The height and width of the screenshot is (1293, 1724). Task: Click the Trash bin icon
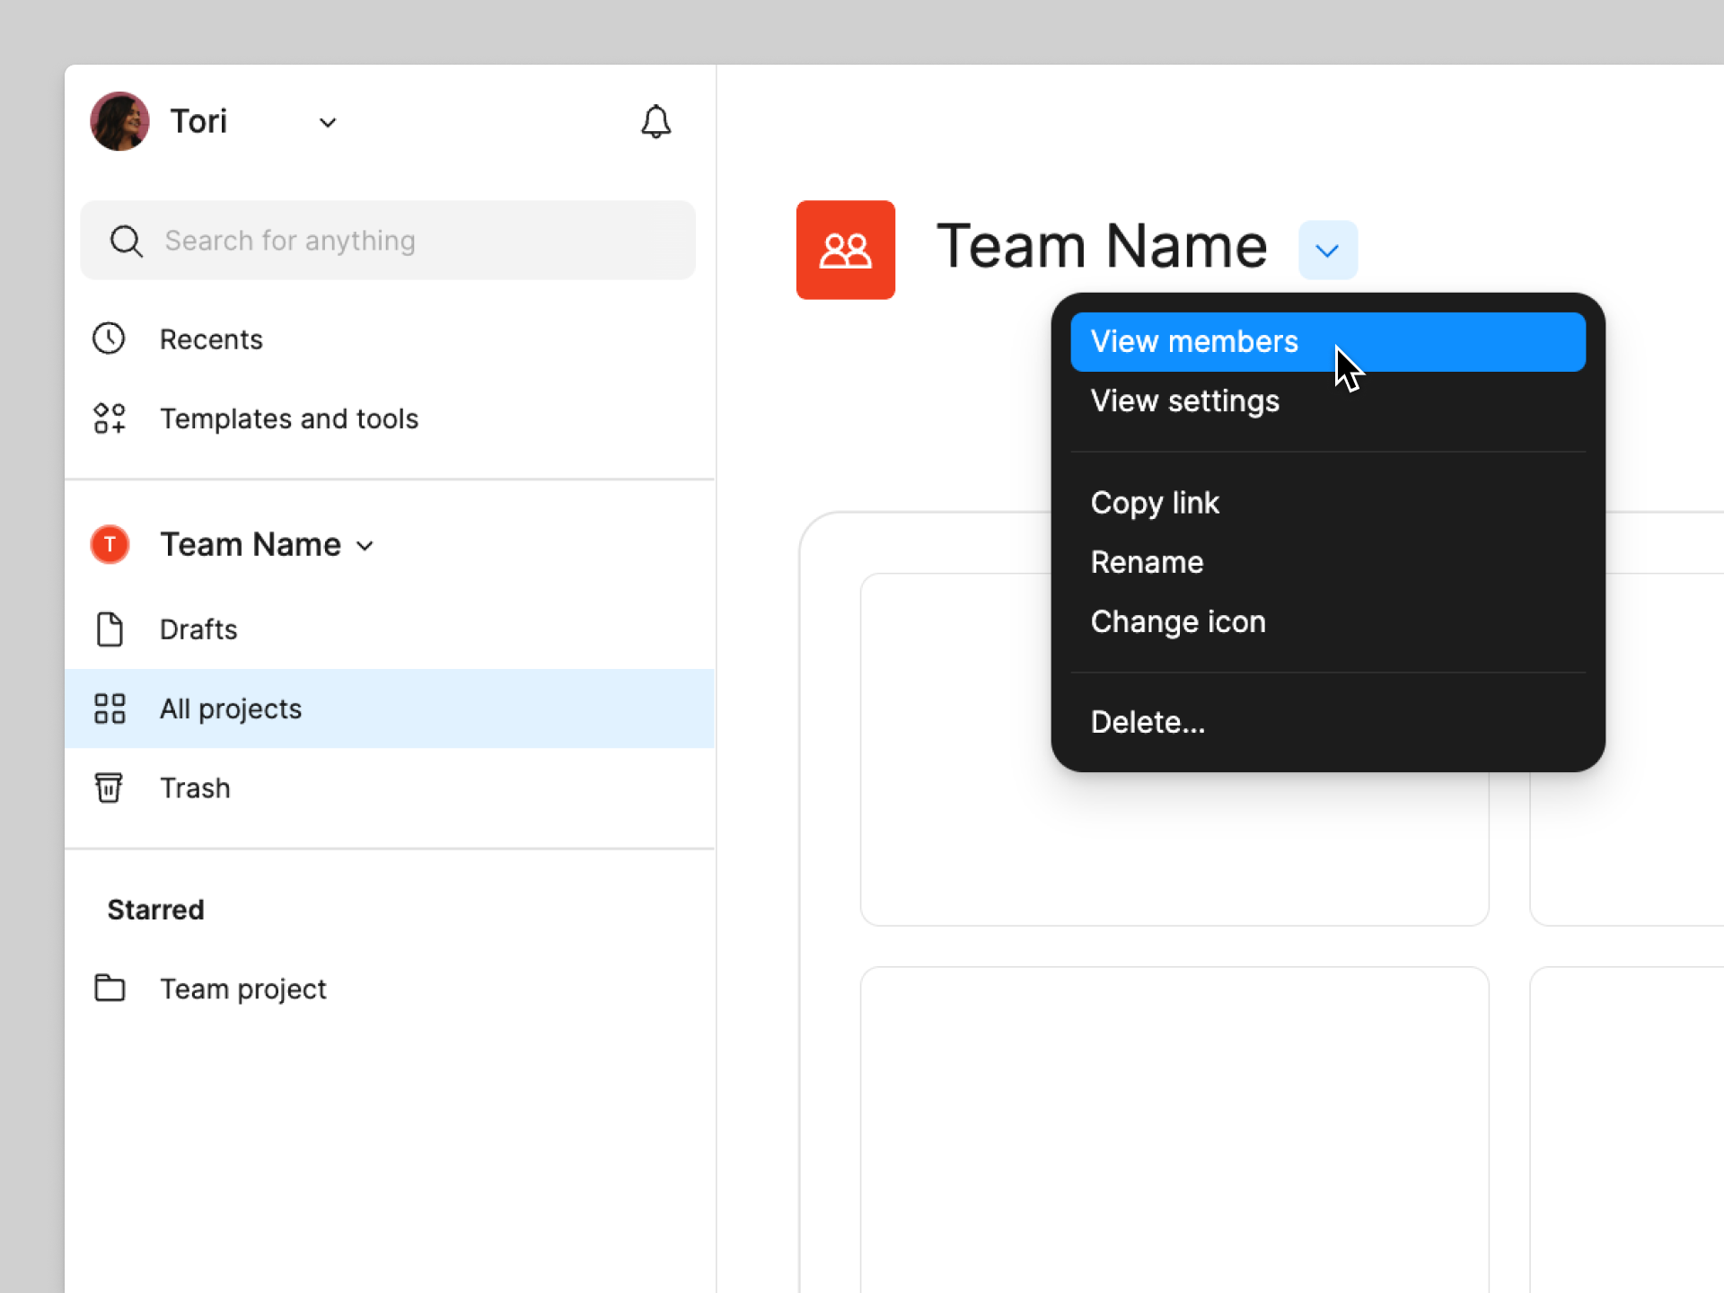pyautogui.click(x=109, y=787)
